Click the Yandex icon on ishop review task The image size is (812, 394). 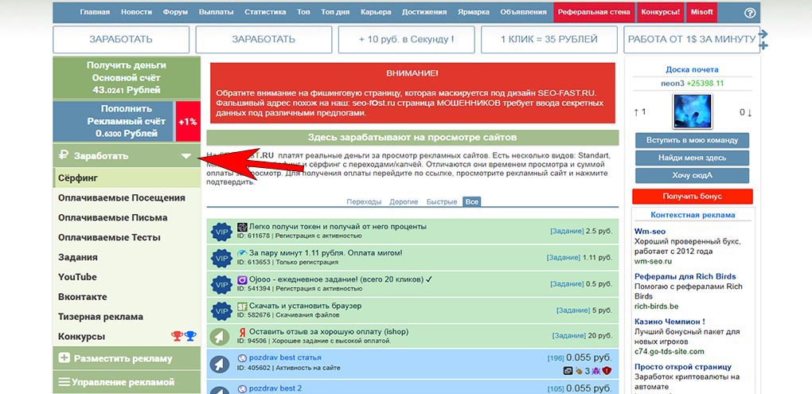pyautogui.click(x=242, y=331)
